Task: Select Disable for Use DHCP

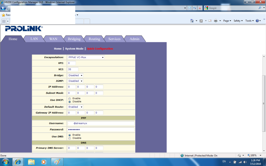Action: pos(70,102)
